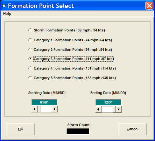Click the black Storm Count field
Image resolution: width=155 pixels, height=141 pixels.
[78, 131]
